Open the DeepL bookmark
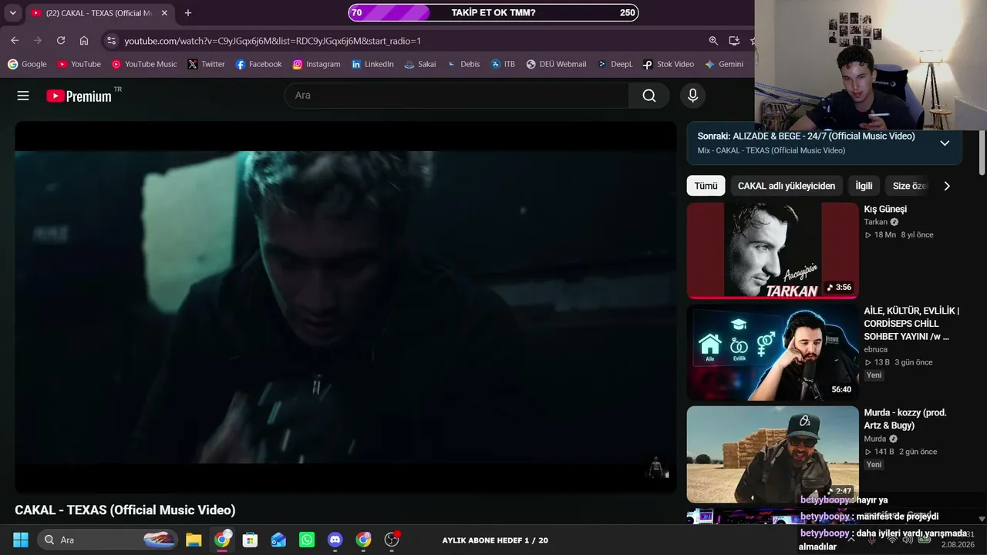Image resolution: width=987 pixels, height=555 pixels. [615, 64]
